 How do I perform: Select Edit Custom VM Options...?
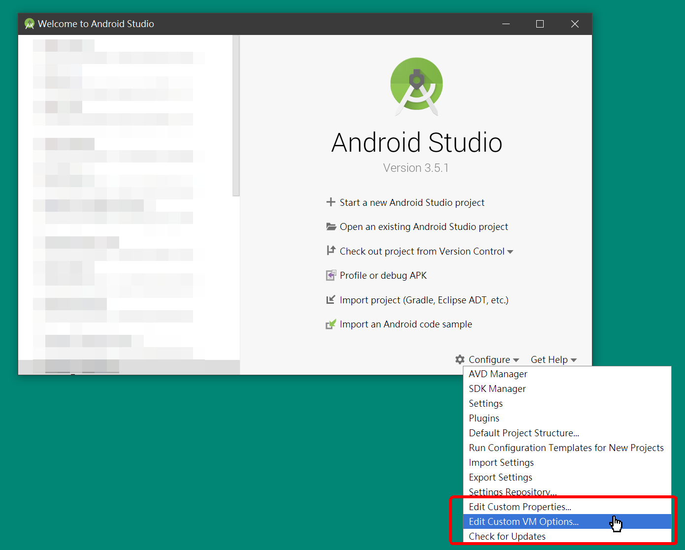coord(567,521)
